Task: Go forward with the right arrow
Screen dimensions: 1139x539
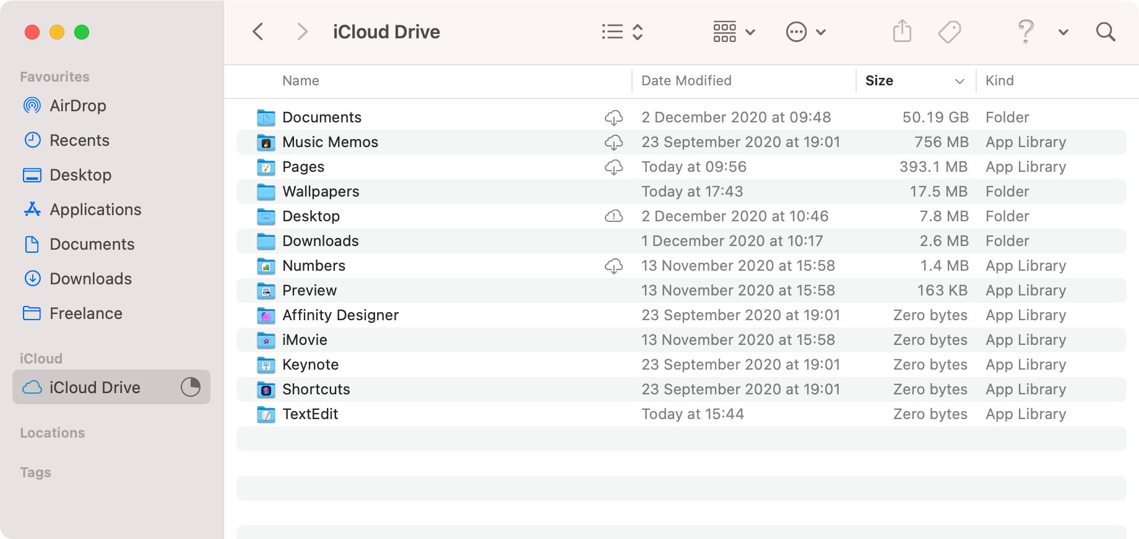Action: [x=302, y=32]
